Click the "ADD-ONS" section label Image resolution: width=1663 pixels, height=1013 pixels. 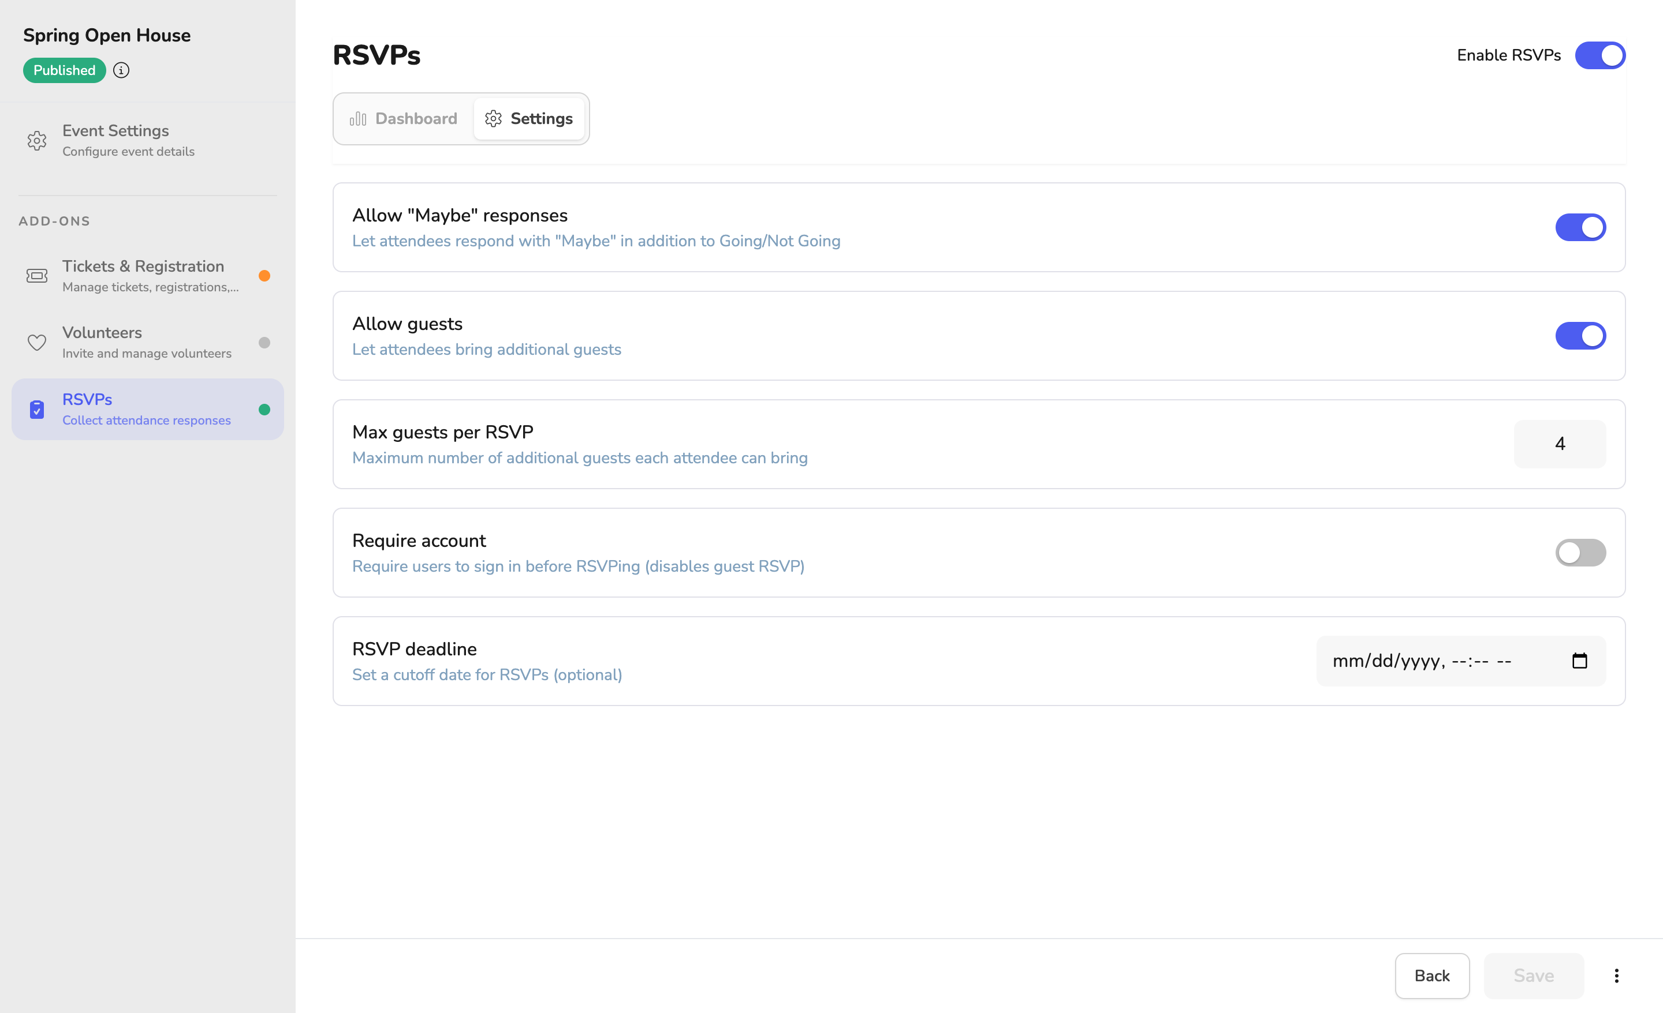(x=54, y=221)
